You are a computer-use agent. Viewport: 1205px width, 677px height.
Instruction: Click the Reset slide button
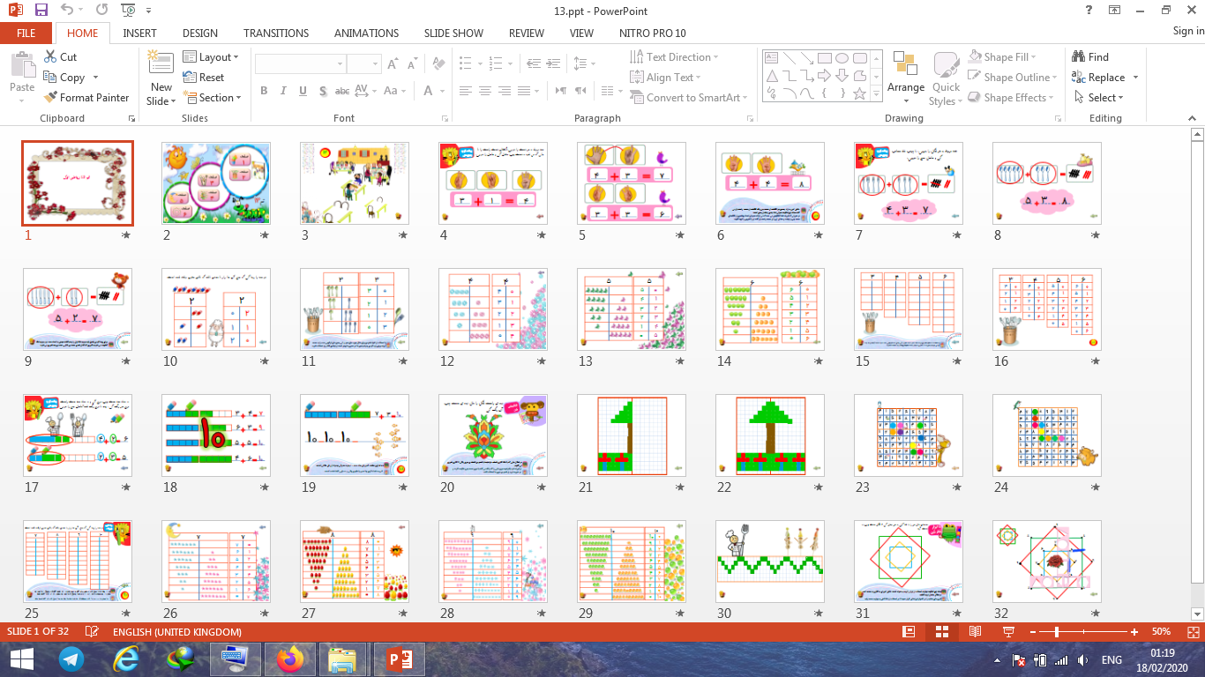coord(204,78)
